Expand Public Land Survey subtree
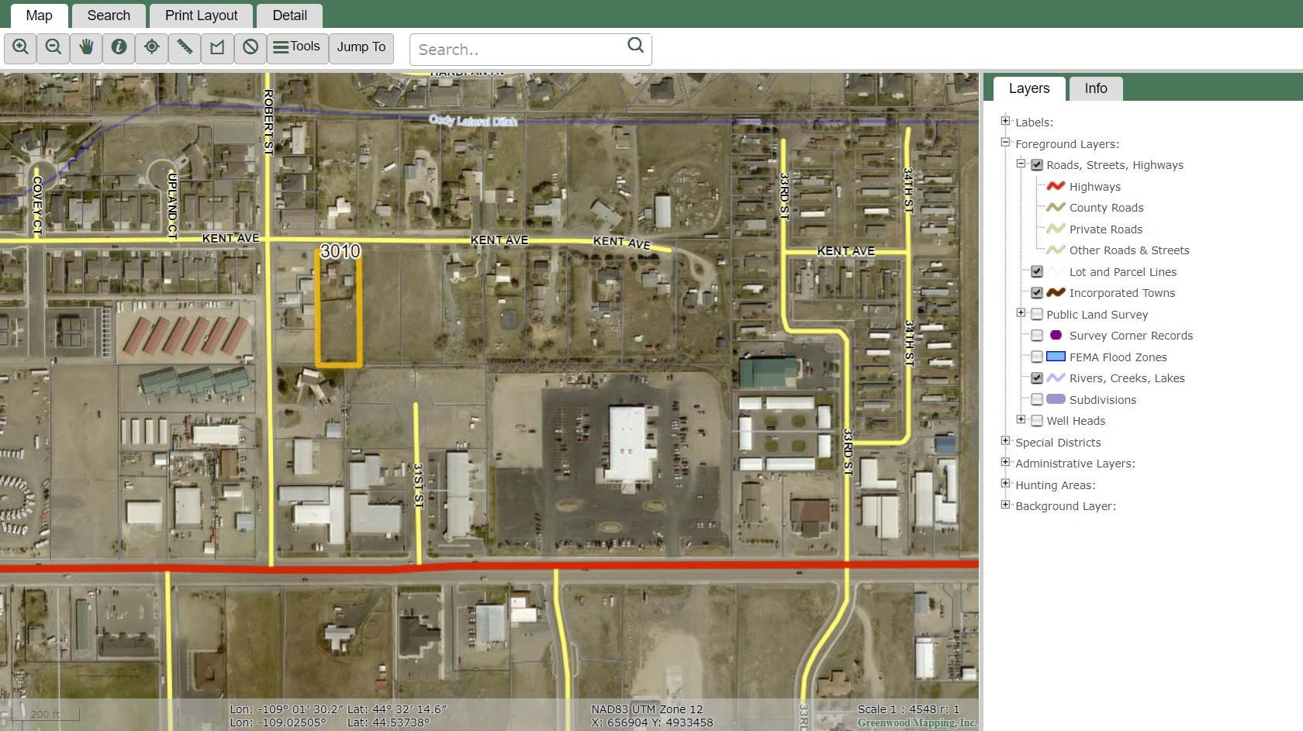Viewport: 1303px width, 731px height. pos(1021,313)
